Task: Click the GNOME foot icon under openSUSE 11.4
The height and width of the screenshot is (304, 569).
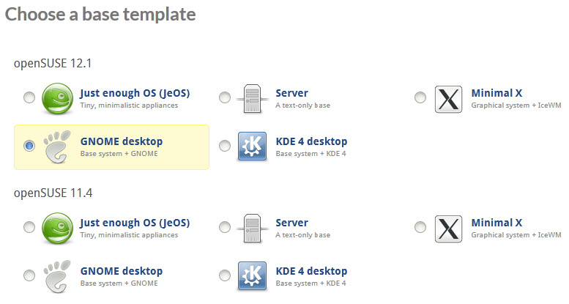Action: coord(57,276)
